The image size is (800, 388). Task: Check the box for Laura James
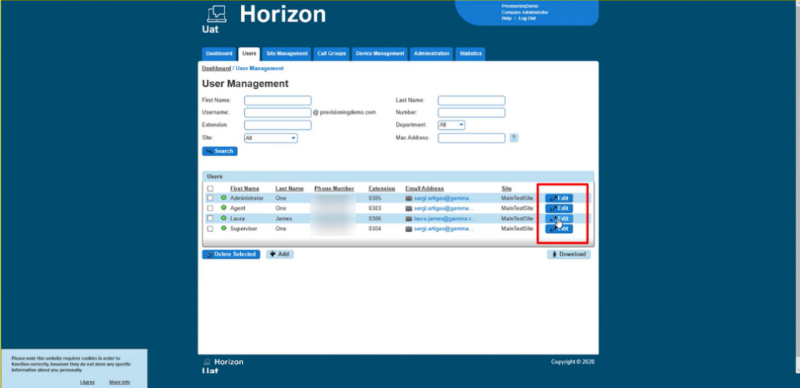[210, 219]
